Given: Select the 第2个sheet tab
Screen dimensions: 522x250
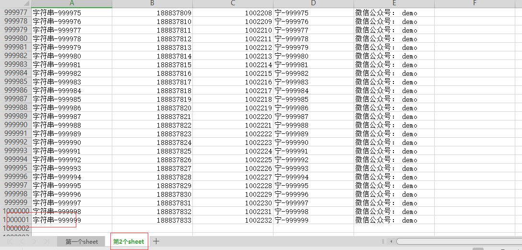Looking at the screenshot, I should tap(129, 242).
